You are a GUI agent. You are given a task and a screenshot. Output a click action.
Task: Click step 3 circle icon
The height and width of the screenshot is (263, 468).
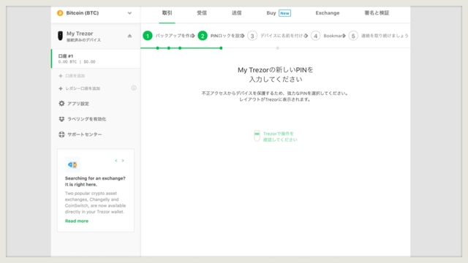(252, 36)
